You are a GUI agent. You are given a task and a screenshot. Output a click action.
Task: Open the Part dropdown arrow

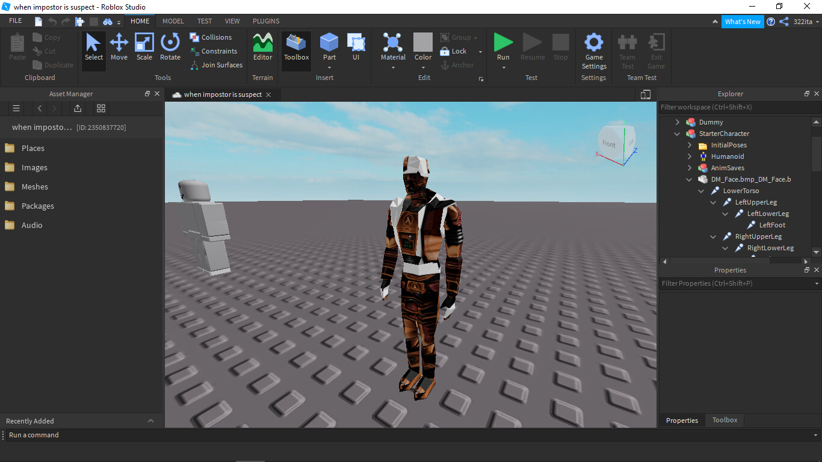coord(329,67)
